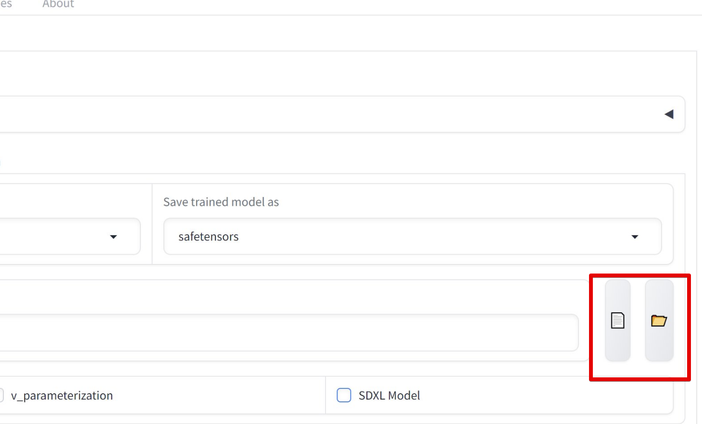
Task: Switch to the tab left of About
Action: click(x=6, y=4)
